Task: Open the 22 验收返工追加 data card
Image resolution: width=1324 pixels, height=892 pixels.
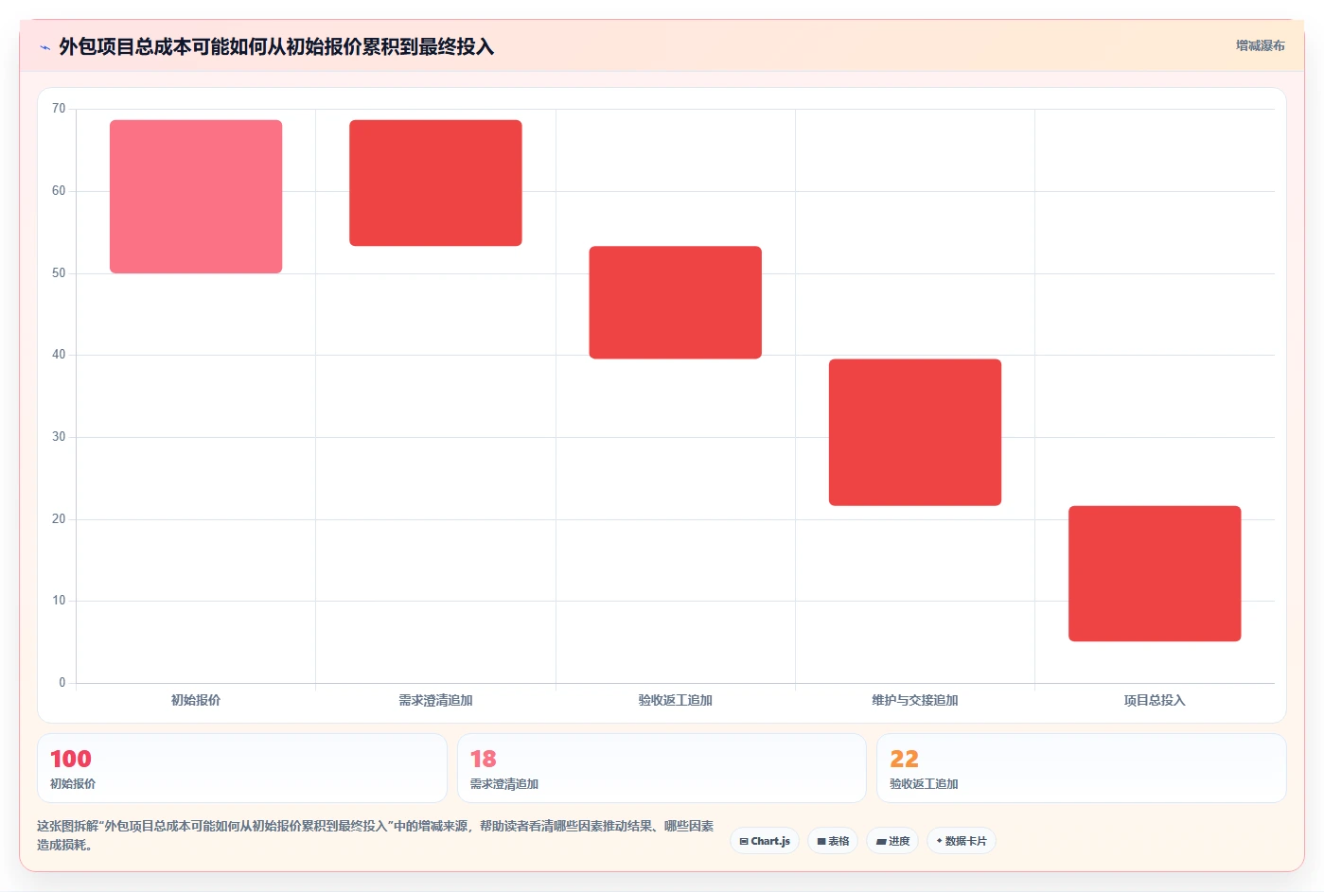Action: [x=1082, y=768]
